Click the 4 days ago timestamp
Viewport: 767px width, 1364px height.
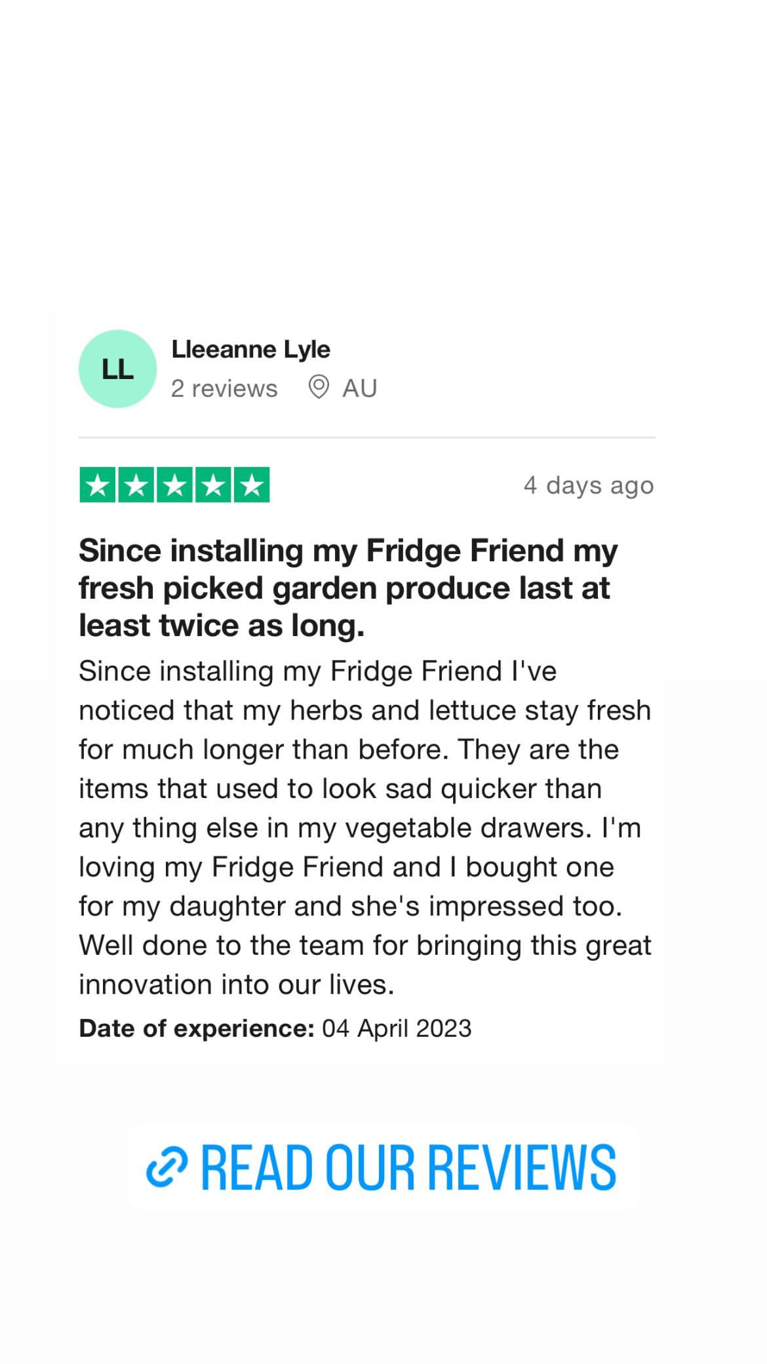coord(589,485)
